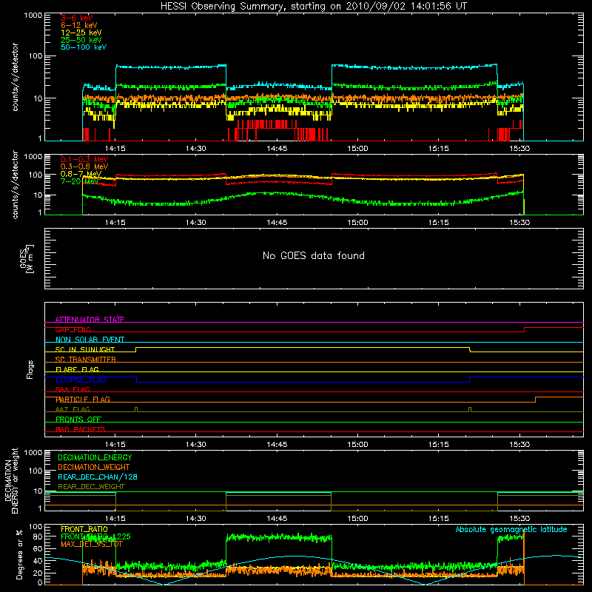
Task: Select the yellow 12-25 keV legend label
Action: [x=81, y=33]
